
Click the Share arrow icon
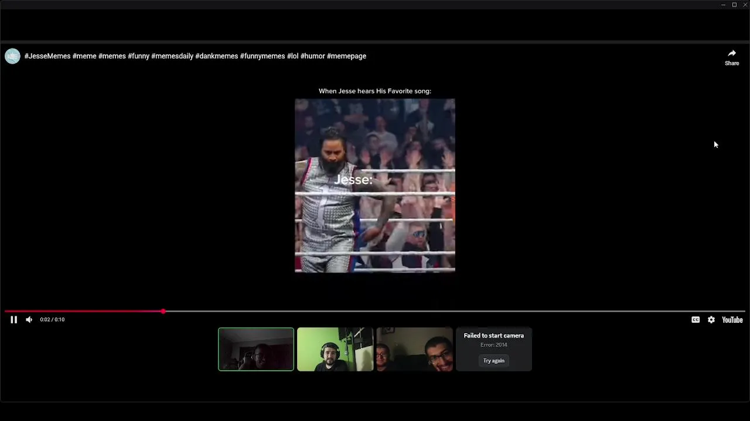(x=732, y=54)
